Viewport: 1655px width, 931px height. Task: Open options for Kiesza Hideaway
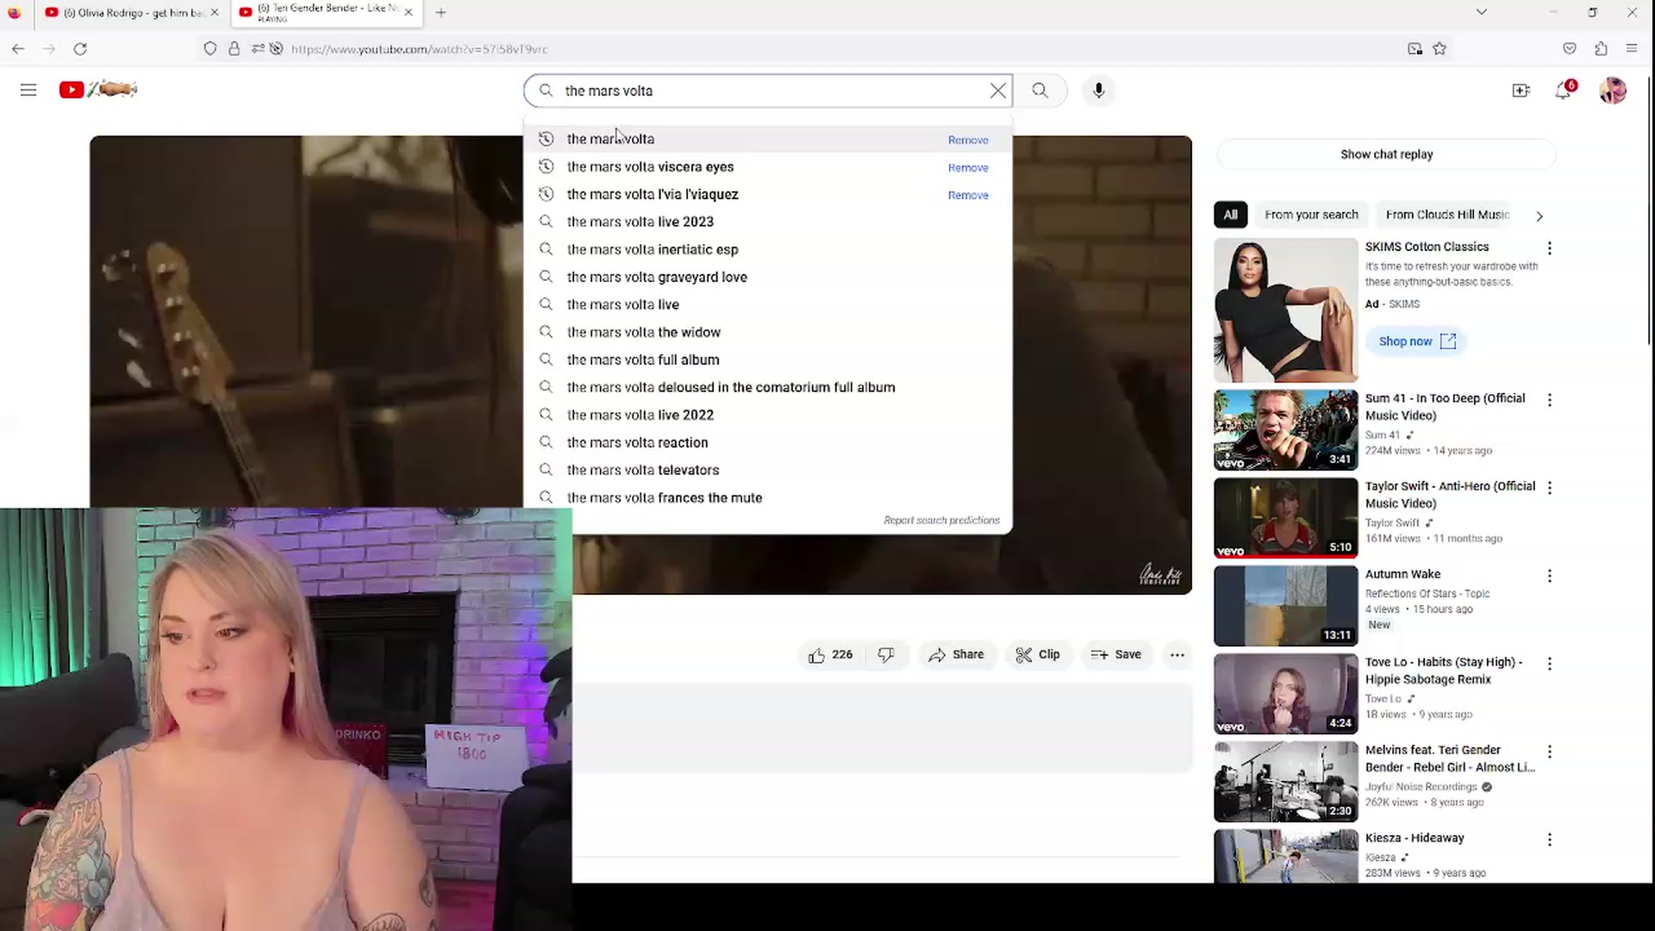point(1550,840)
